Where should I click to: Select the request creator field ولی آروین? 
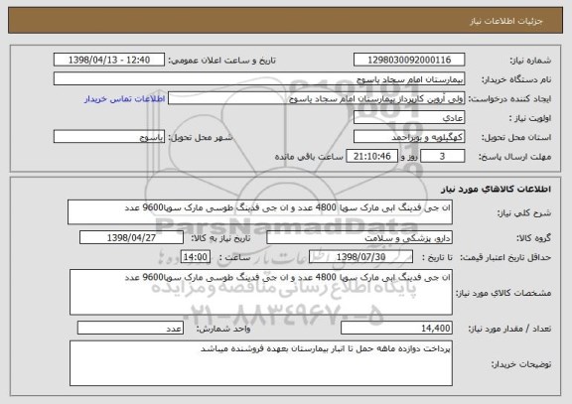[x=316, y=98]
